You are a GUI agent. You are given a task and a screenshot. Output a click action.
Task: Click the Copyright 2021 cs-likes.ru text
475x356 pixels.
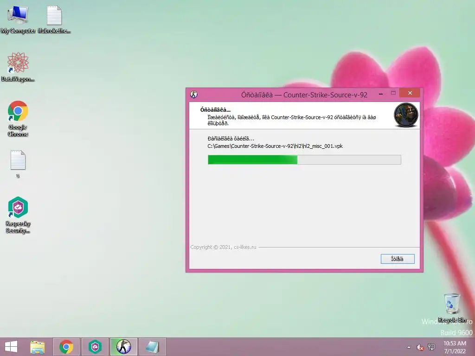(x=223, y=247)
